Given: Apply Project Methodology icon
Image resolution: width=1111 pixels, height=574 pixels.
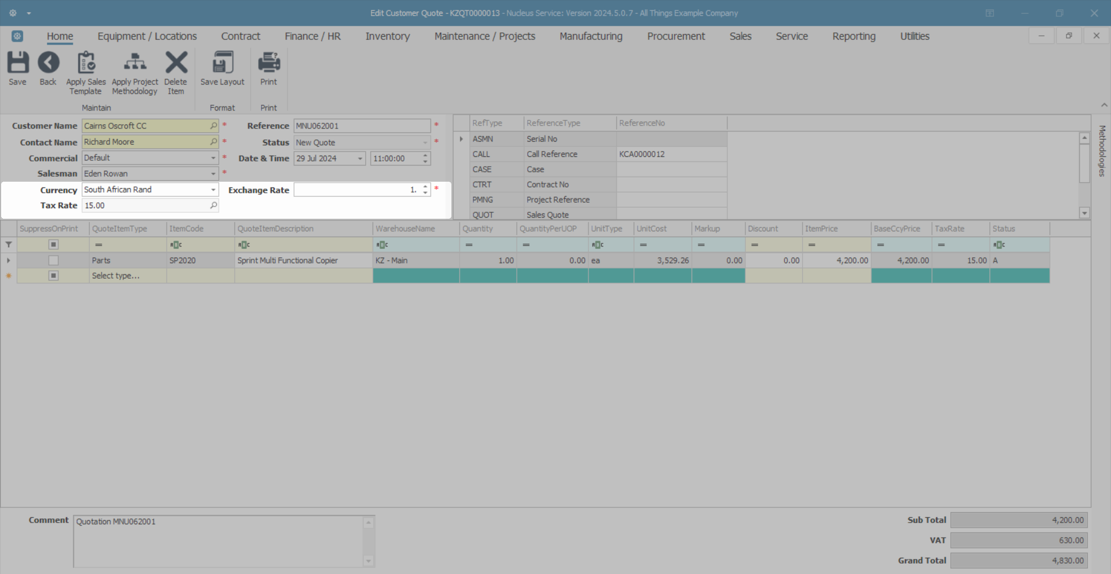Looking at the screenshot, I should coord(135,62).
